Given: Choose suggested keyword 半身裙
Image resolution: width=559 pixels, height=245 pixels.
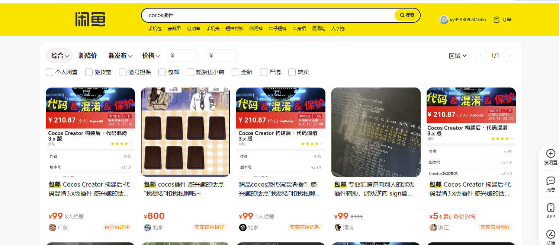Looking at the screenshot, I should [299, 29].
